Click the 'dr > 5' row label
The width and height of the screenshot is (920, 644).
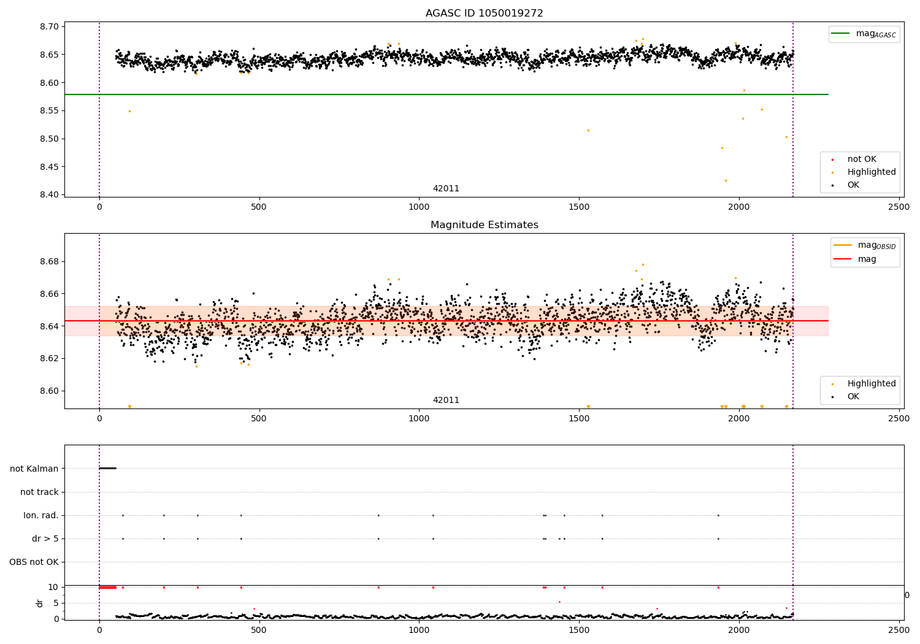pos(45,539)
